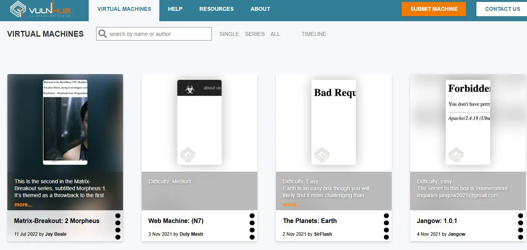Click the search magnifying glass icon
This screenshot has width=527, height=250.
pyautogui.click(x=103, y=34)
